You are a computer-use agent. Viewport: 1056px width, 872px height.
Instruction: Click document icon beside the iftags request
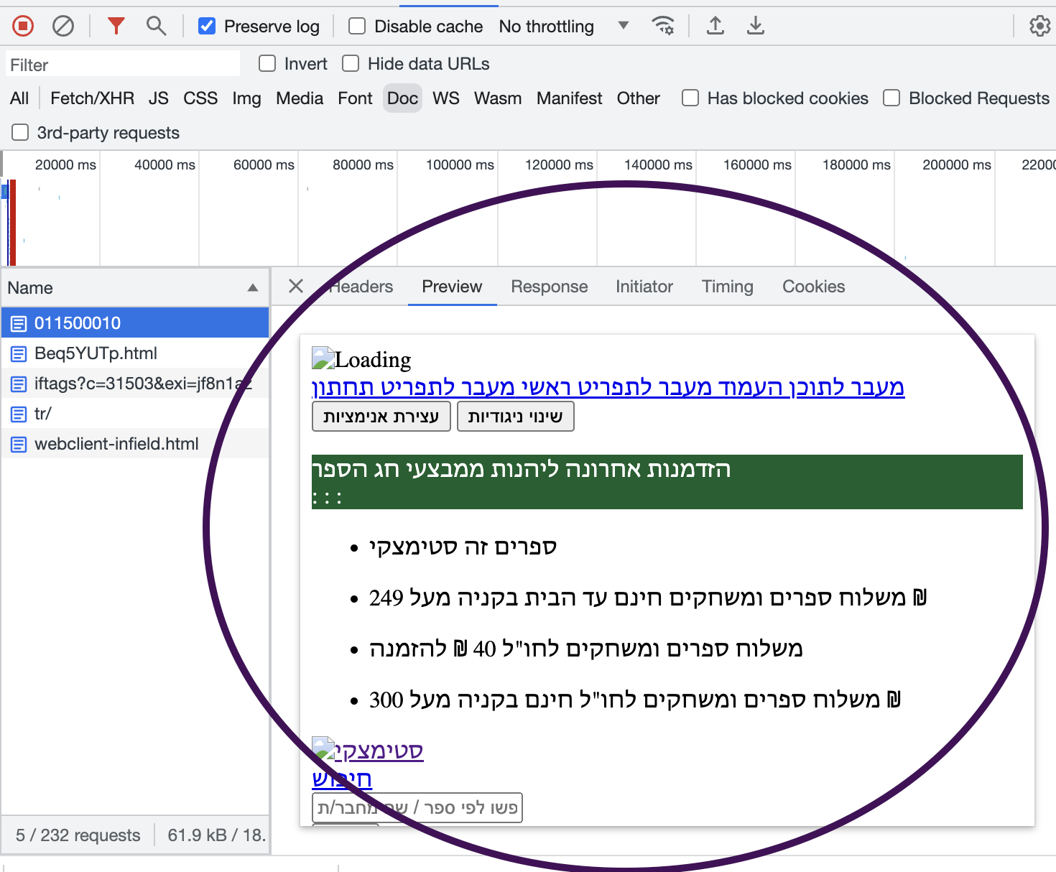coord(19,384)
